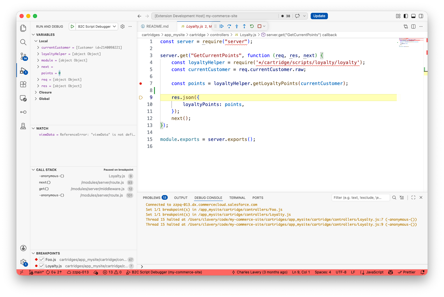Image resolution: width=444 pixels, height=297 pixels.
Task: Open the Manage gear in the activity bar
Action: (x=23, y=262)
